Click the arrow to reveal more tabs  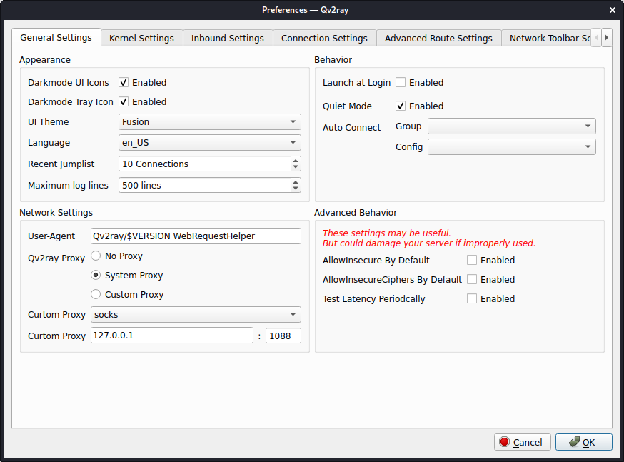(x=608, y=37)
